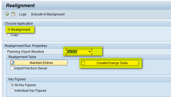Click the Maintain Entries button
The width and height of the screenshot is (171, 97).
[x=39, y=63]
